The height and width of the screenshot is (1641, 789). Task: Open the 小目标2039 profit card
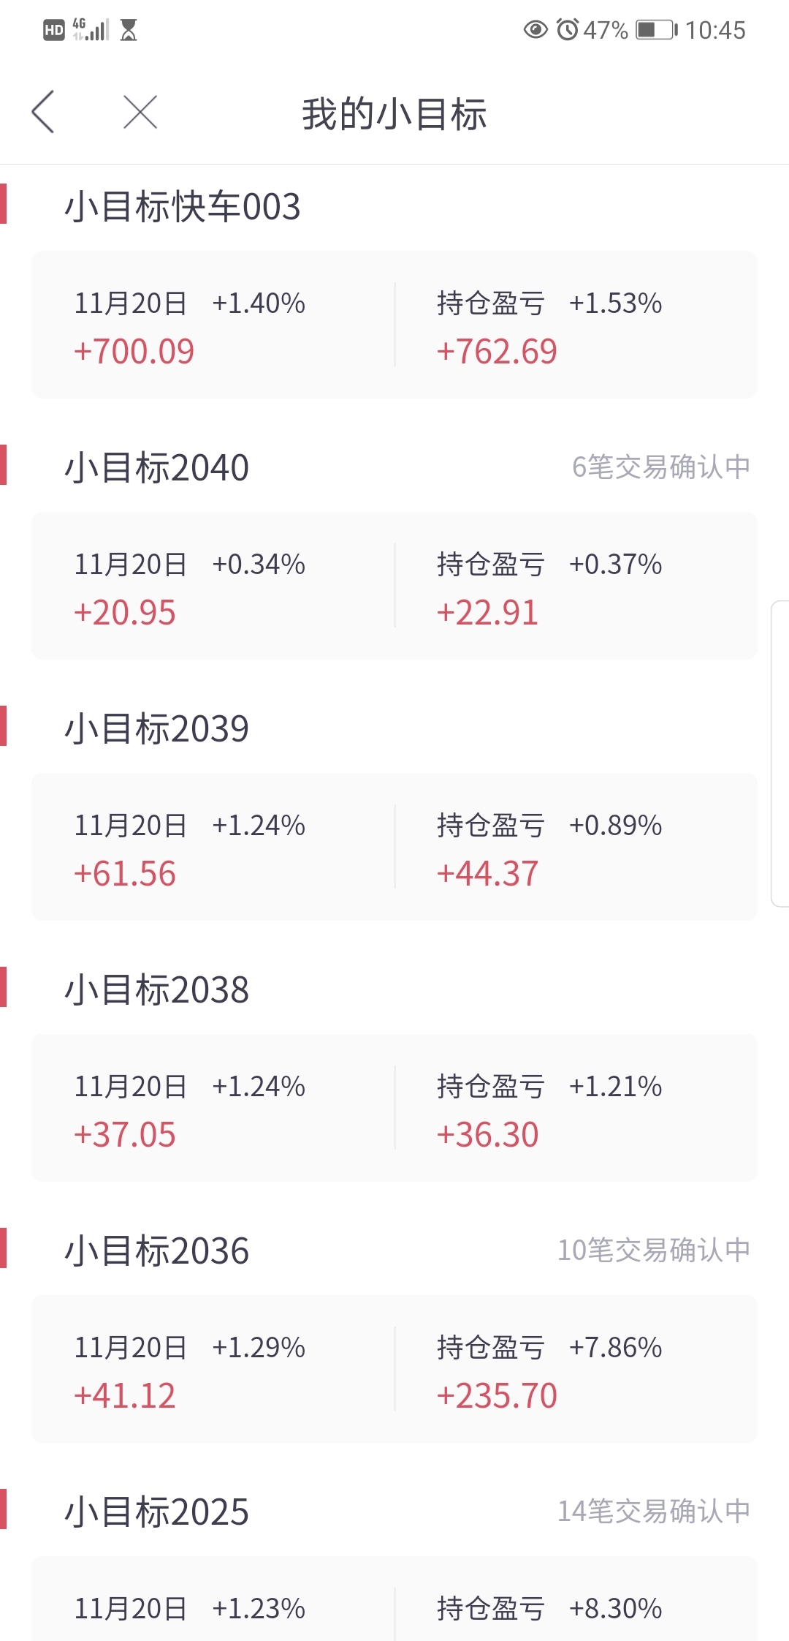(x=394, y=847)
